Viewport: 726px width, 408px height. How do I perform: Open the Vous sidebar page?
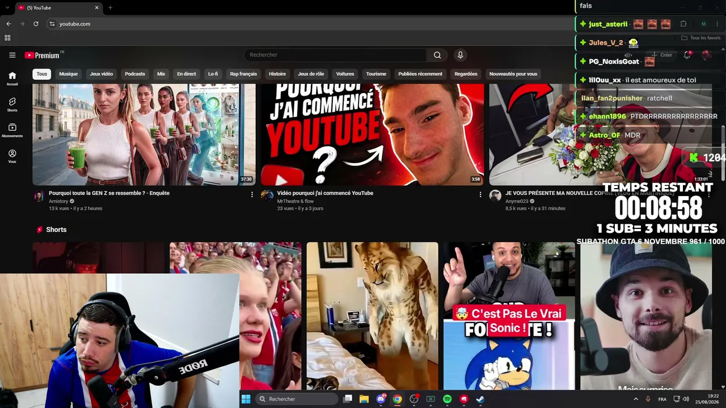pyautogui.click(x=12, y=156)
